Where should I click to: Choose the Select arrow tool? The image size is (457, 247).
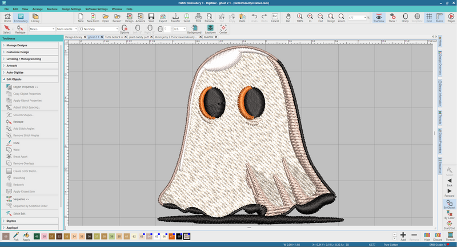tap(7, 29)
